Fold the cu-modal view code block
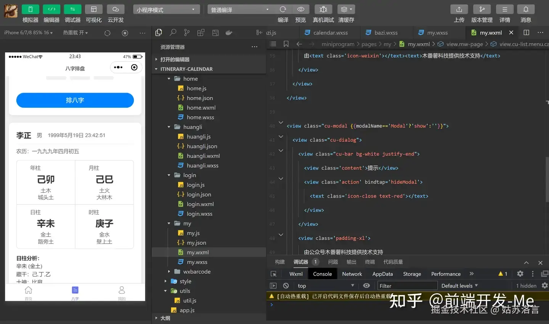 coord(281,123)
